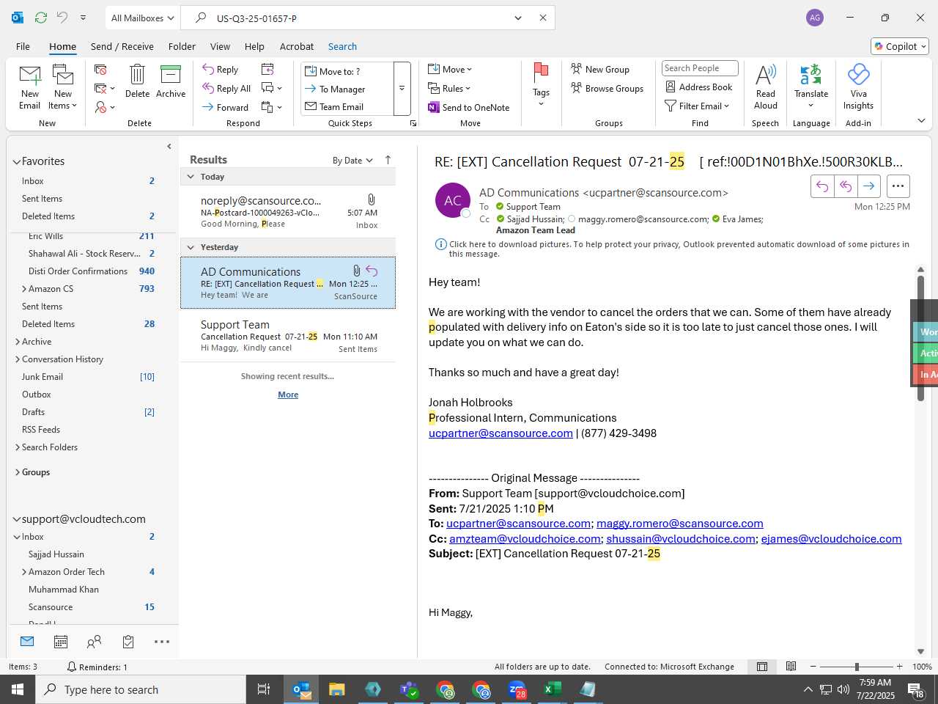Click the amzteam@vcloudchoice.com link
Viewport: 938px width, 704px height.
(525, 539)
